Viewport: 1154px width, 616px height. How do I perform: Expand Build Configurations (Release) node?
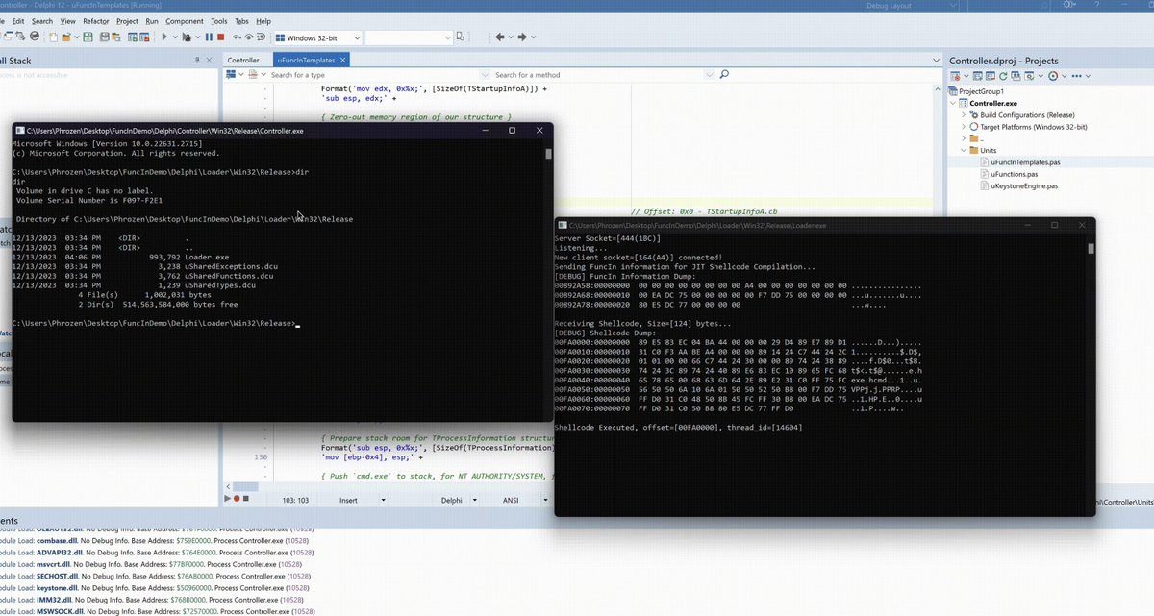(x=964, y=114)
